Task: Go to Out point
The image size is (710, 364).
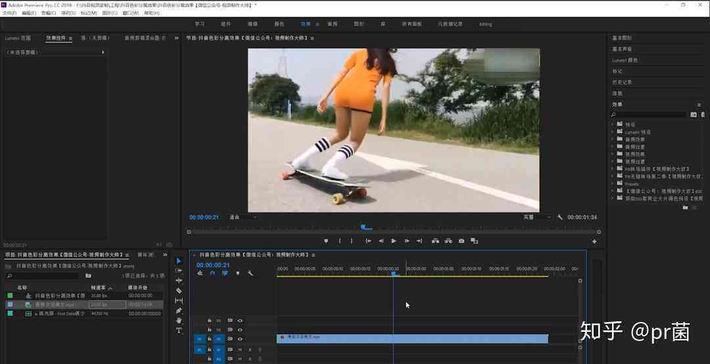Action: (419, 241)
